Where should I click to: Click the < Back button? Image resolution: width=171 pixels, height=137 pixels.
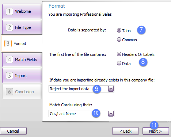tap(125, 131)
